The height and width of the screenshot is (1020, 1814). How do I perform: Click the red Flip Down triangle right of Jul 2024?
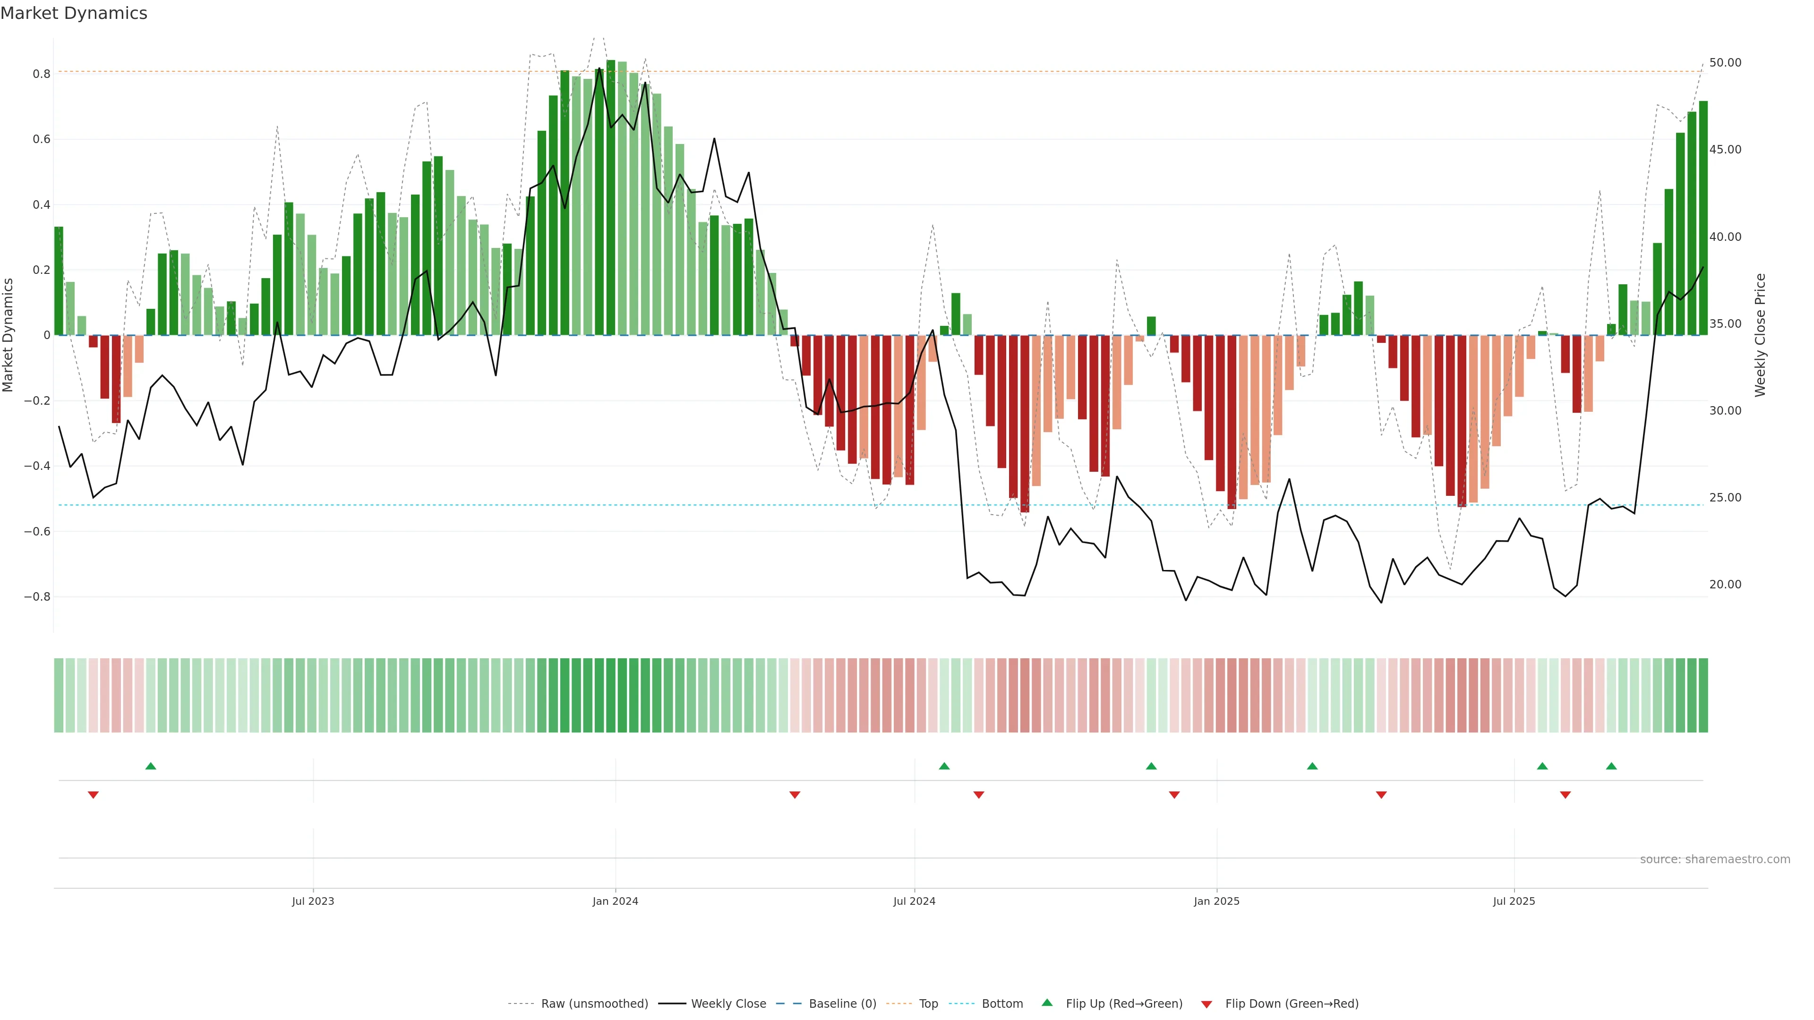pos(979,795)
